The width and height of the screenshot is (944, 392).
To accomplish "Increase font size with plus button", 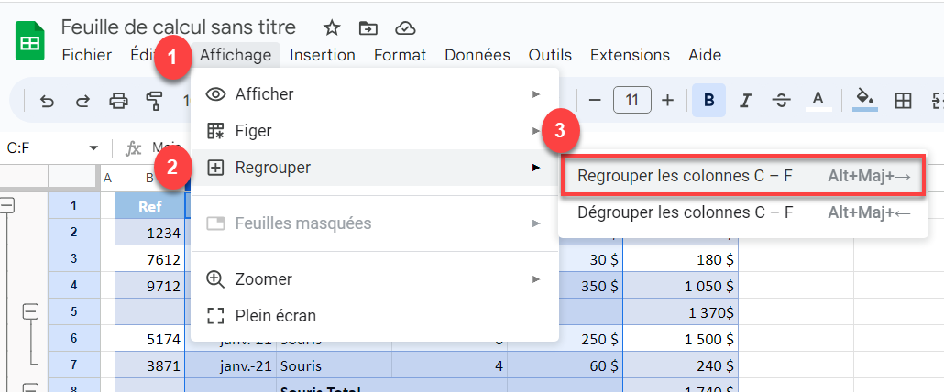I will pos(667,101).
